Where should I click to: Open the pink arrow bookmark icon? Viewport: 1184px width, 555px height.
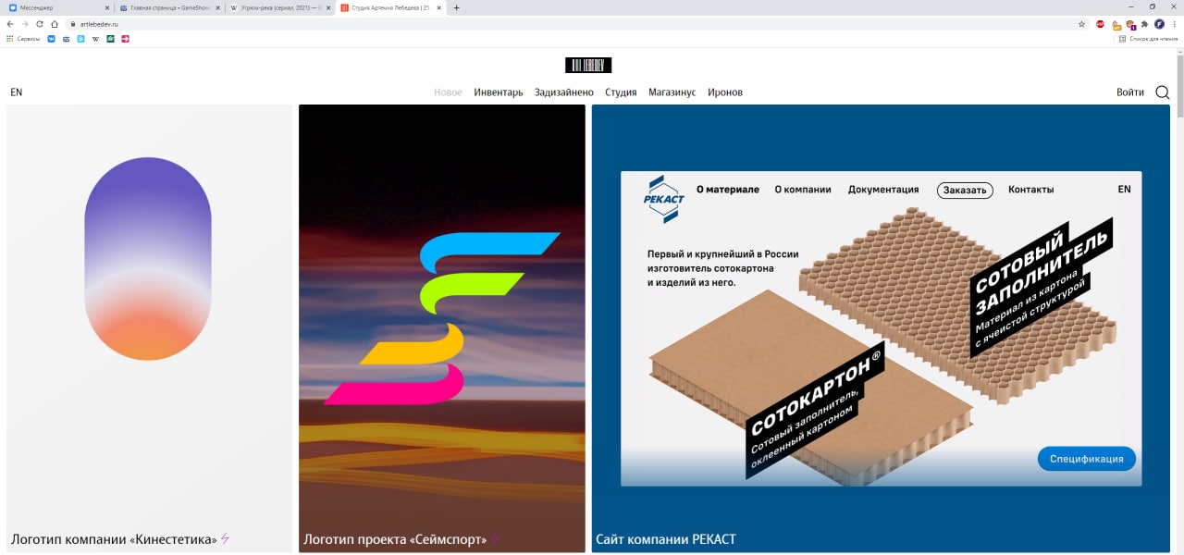coord(126,39)
